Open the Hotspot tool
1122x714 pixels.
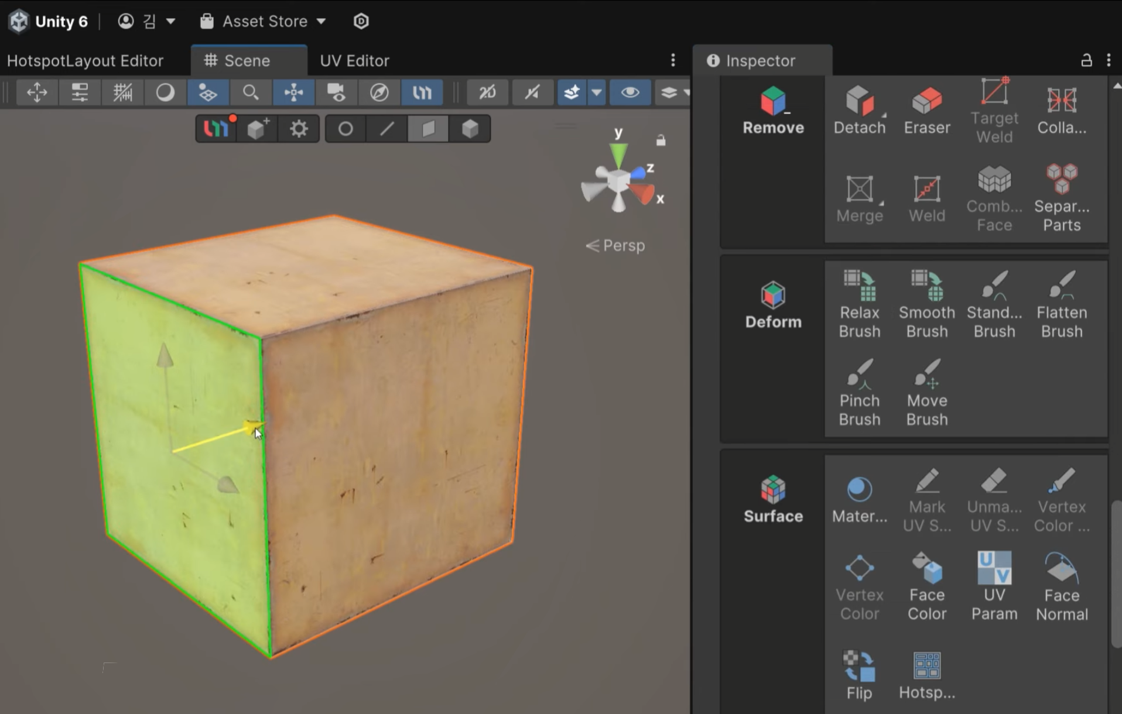[926, 676]
